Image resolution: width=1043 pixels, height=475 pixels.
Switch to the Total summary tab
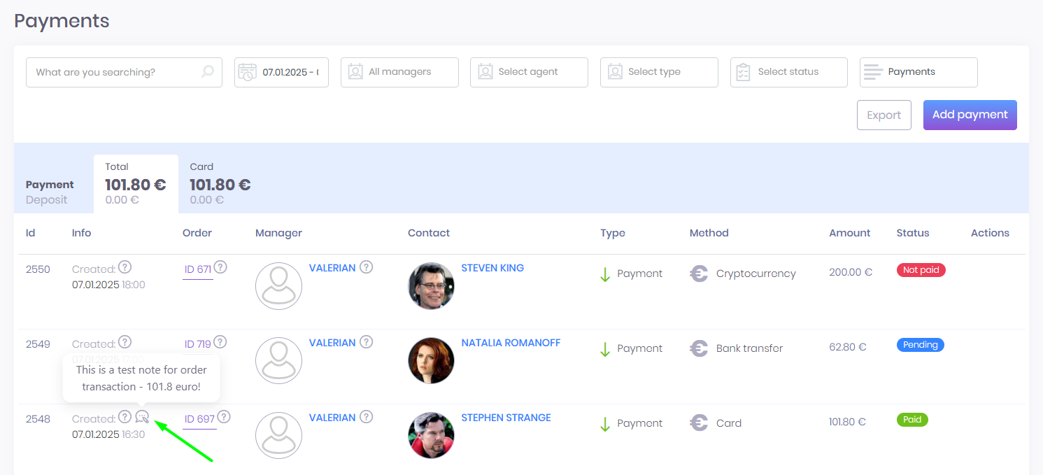(136, 185)
